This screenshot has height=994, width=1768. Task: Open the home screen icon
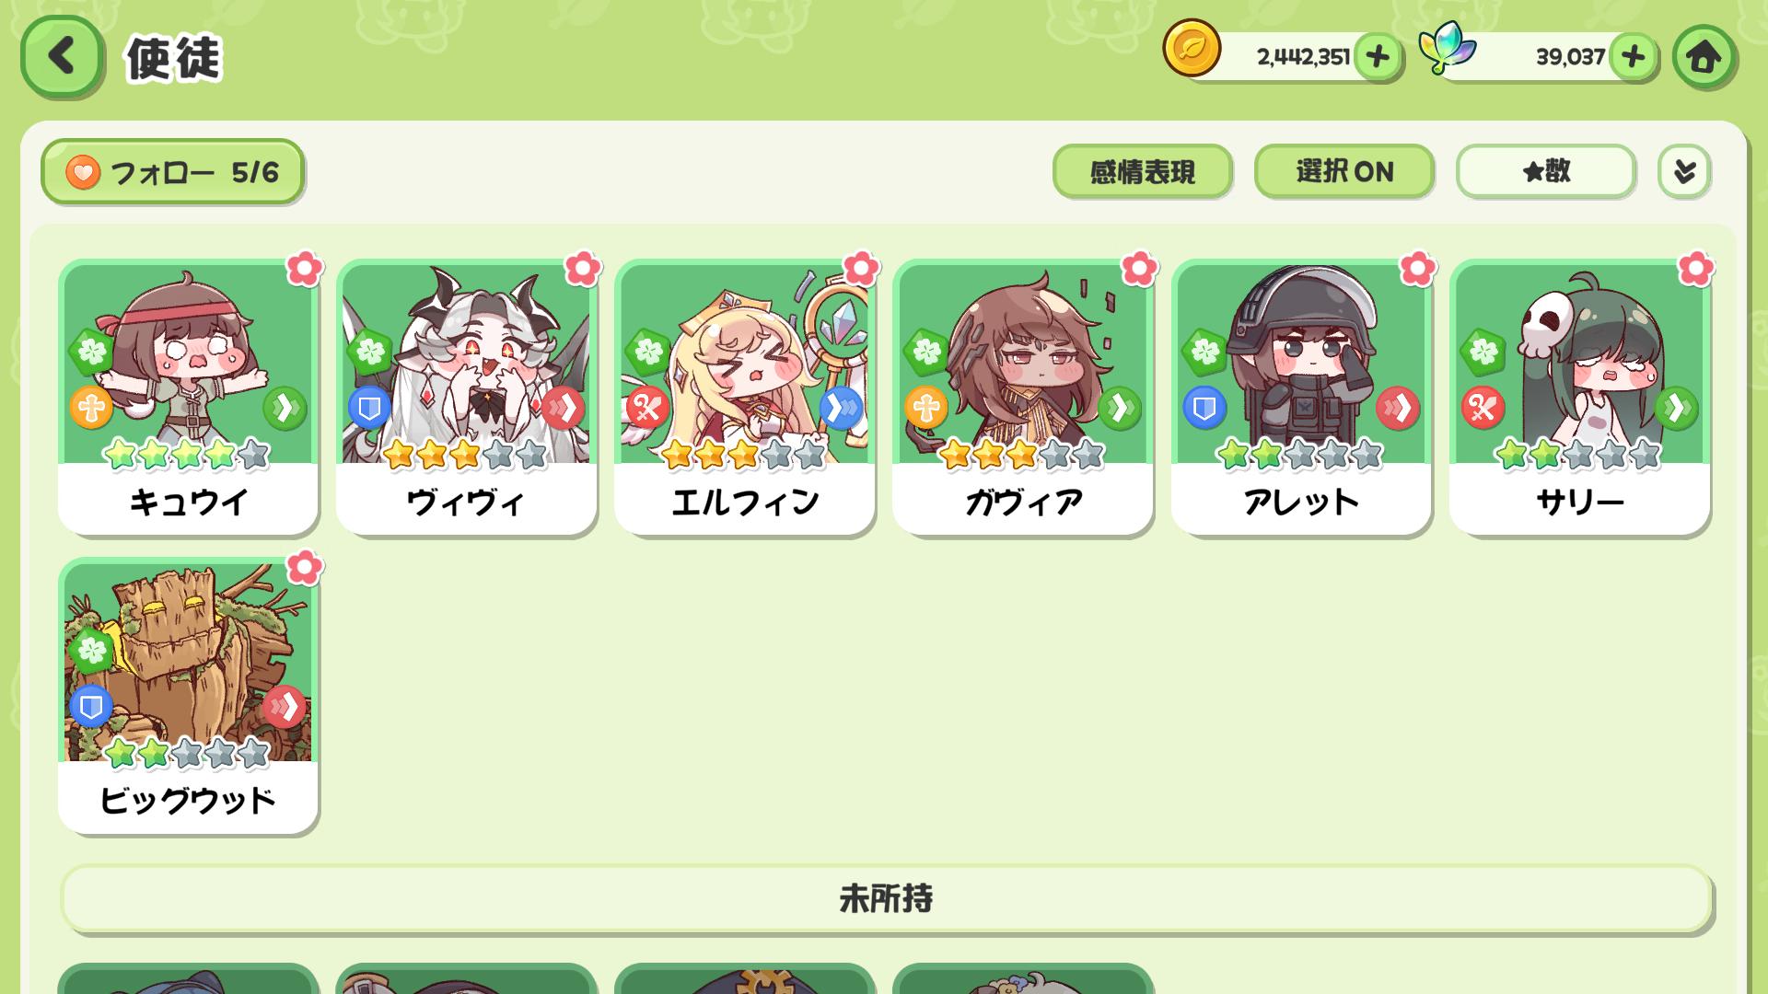[x=1704, y=57]
